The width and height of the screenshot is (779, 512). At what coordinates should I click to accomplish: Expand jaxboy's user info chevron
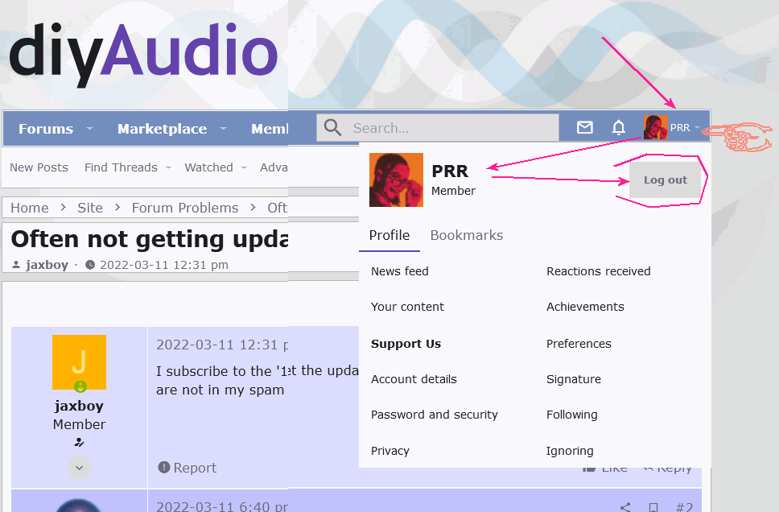point(80,468)
